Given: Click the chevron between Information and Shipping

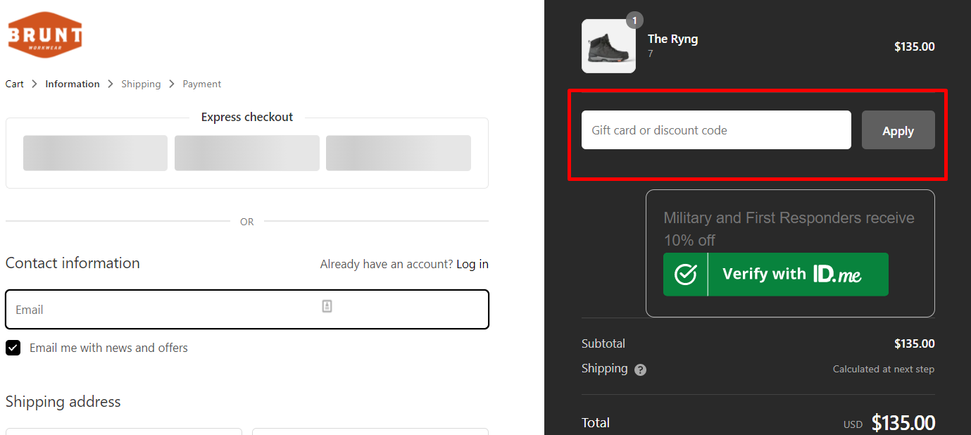Looking at the screenshot, I should pyautogui.click(x=111, y=84).
